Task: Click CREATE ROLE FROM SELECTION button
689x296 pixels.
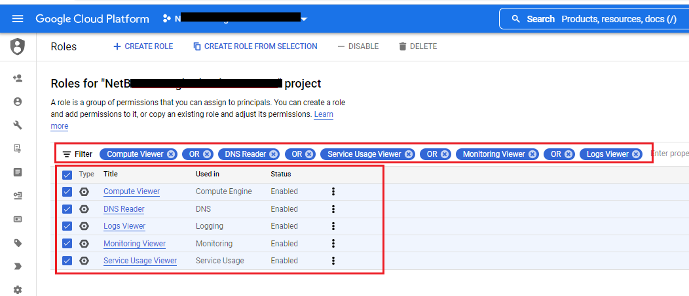Action: point(255,46)
